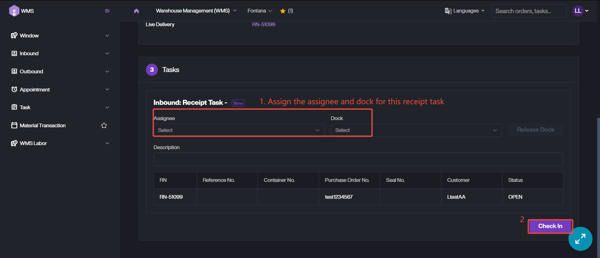Expand the WMS Labor sidebar section
Viewport: 600px width, 258px height.
[x=59, y=143]
